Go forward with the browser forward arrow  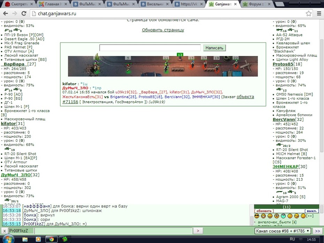pyautogui.click(x=15, y=14)
